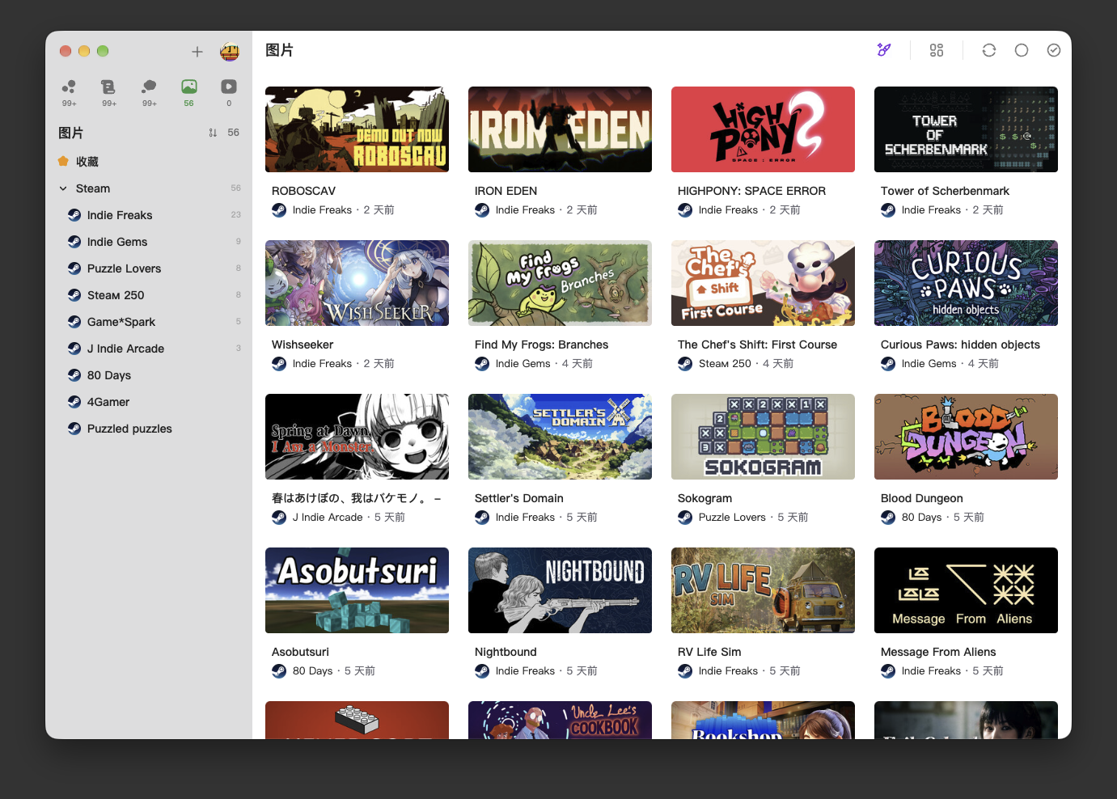This screenshot has width=1117, height=799.
Task: Click the Asobutsuri title text
Action: 300,652
